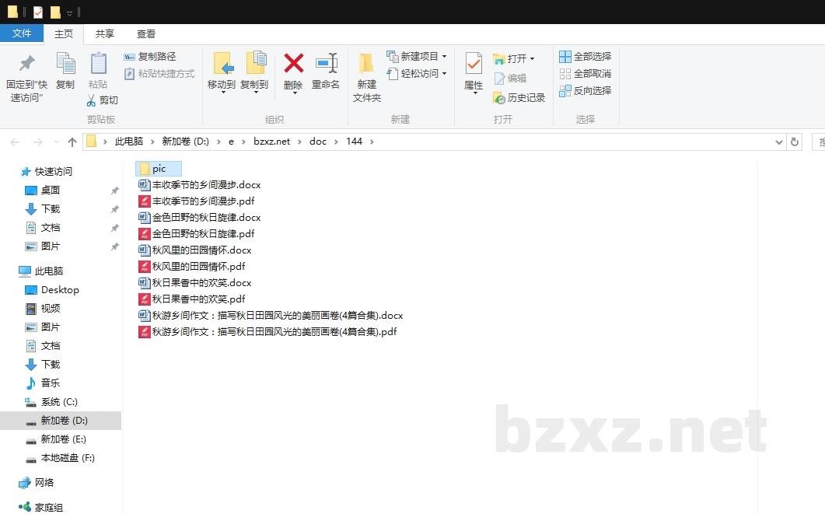Click Select All (全部选择) button
Screen dimensions: 825x514
click(x=586, y=57)
